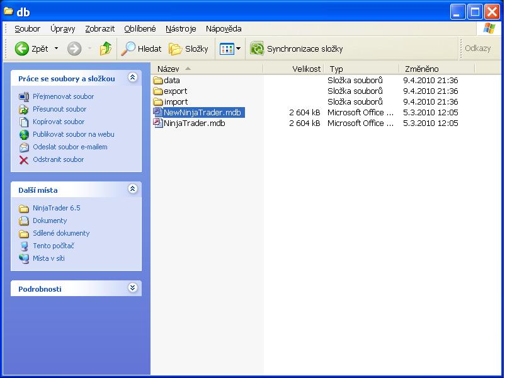
Task: Click the Odkazy links toolbar label
Action: coord(478,49)
